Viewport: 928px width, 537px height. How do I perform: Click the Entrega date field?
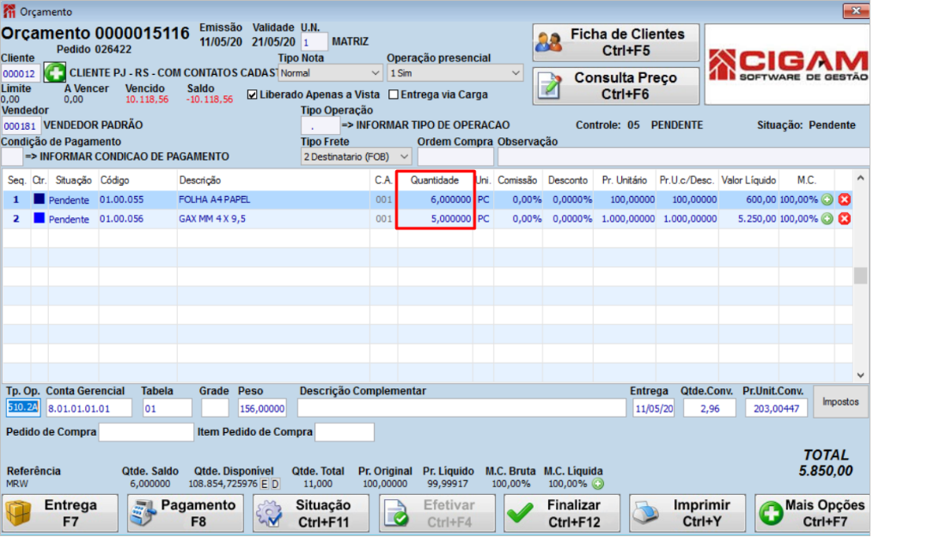[x=653, y=408]
